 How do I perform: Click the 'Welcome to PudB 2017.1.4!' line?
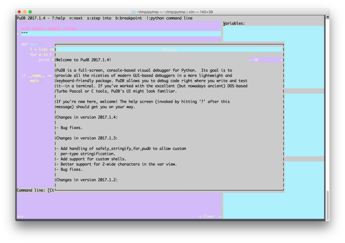(84, 60)
